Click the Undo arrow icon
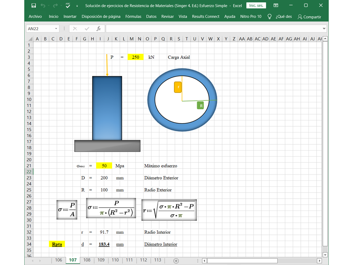This screenshot has width=353, height=265. (43, 6)
